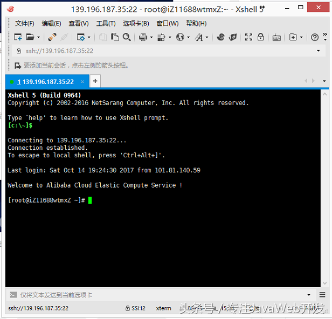Click the keyboard mapping icon
Screen dimensions: 332x319
coord(276,38)
